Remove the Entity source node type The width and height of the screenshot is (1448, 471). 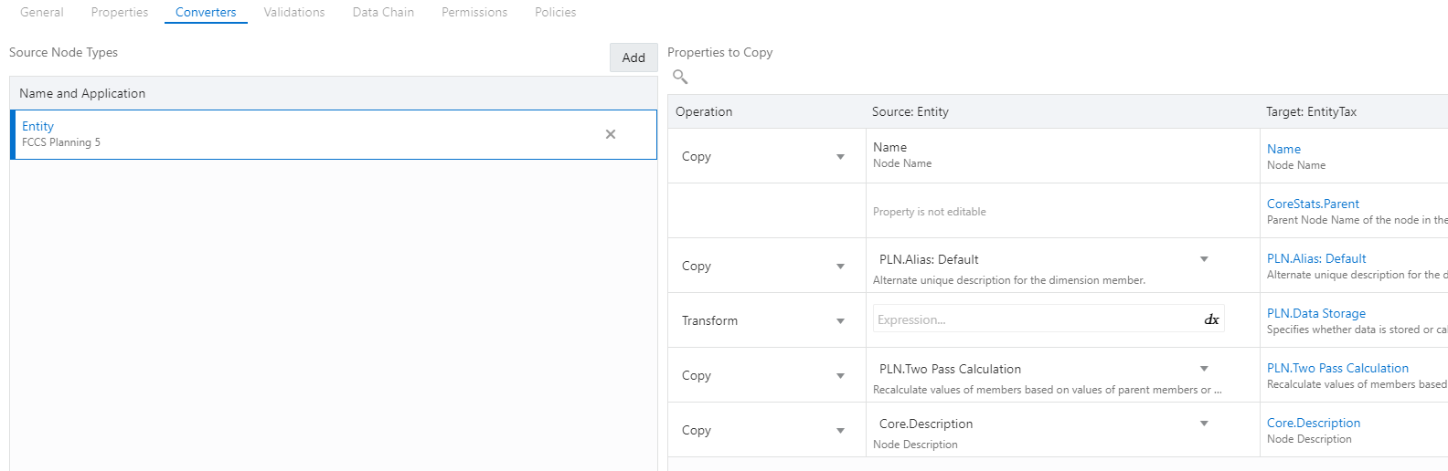(611, 134)
